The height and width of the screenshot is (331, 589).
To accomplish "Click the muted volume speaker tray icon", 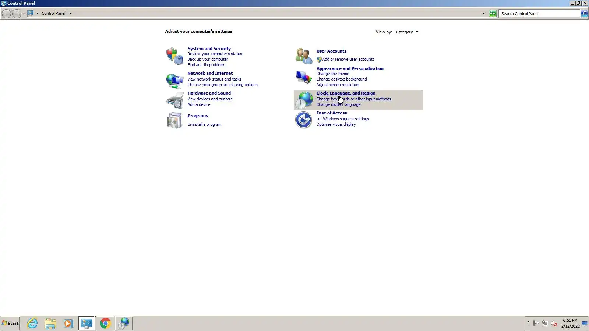I will 554,323.
